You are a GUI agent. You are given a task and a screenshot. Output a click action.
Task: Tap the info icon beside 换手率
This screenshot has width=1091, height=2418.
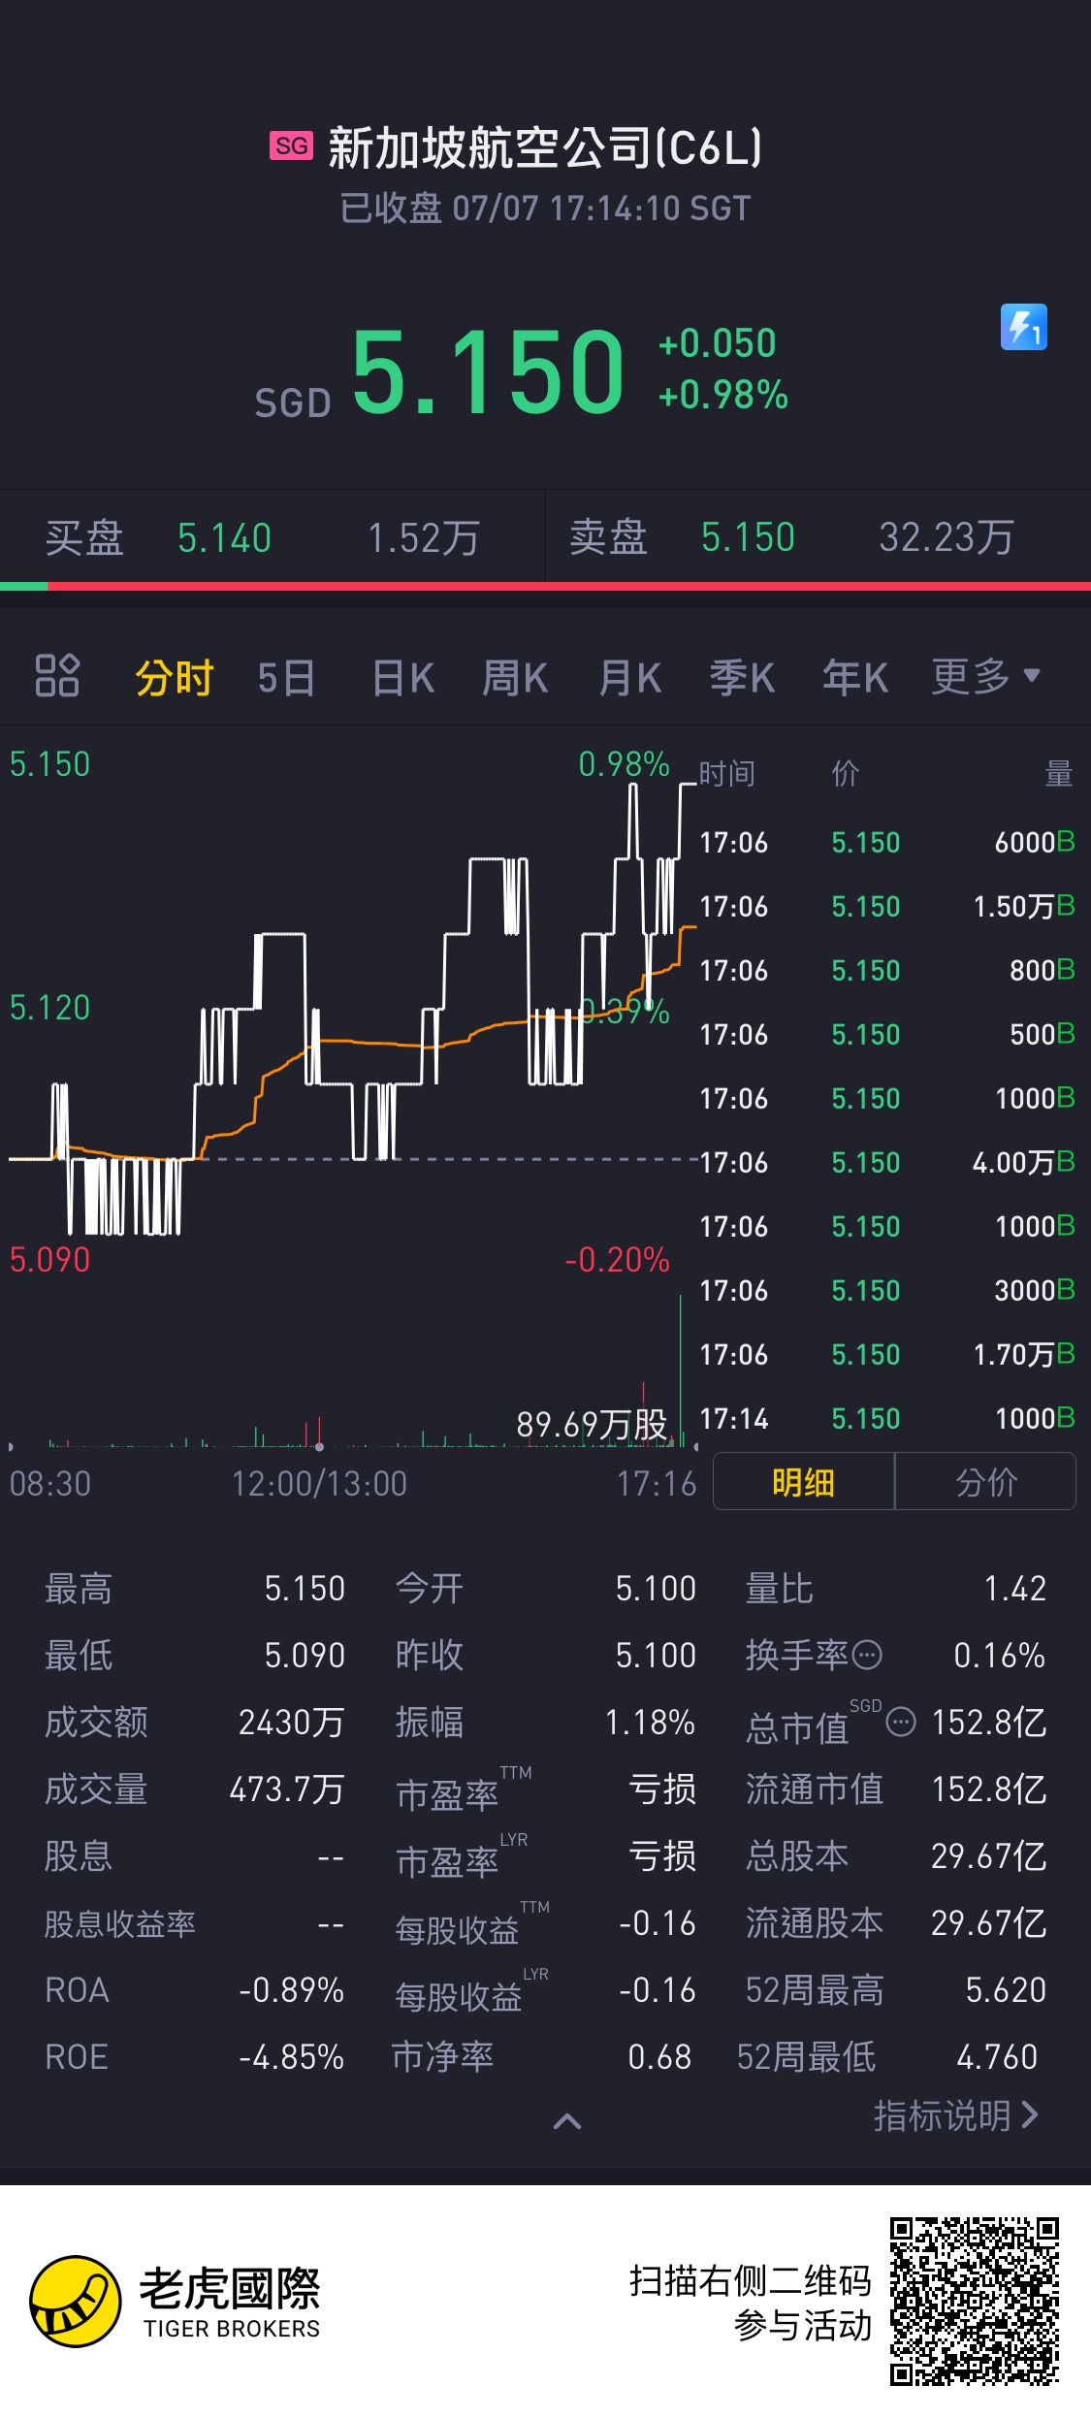tap(866, 1655)
